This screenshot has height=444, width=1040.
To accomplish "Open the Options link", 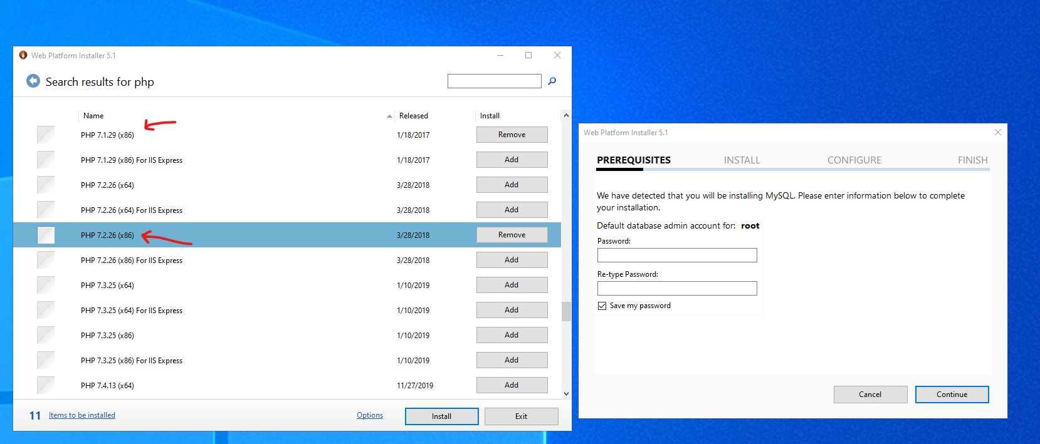I will pyautogui.click(x=370, y=415).
